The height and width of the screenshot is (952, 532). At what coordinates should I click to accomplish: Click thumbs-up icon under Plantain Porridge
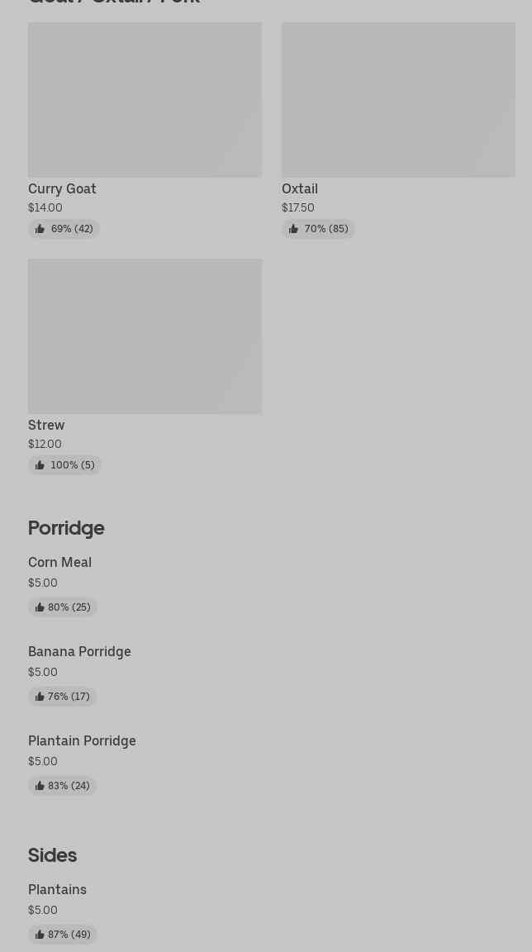click(x=40, y=786)
